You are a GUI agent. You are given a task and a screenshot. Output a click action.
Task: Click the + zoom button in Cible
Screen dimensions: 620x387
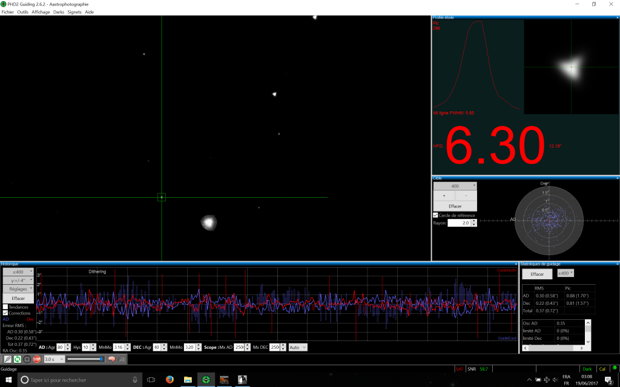444,195
